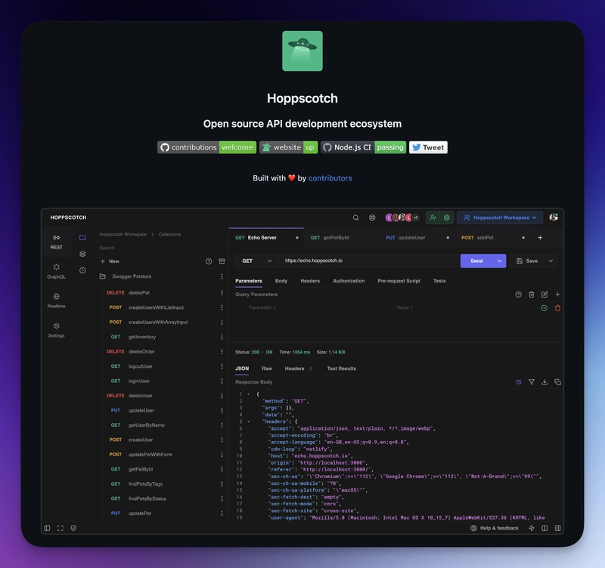Click the invite team member icon
605x568 pixels.
(x=433, y=218)
